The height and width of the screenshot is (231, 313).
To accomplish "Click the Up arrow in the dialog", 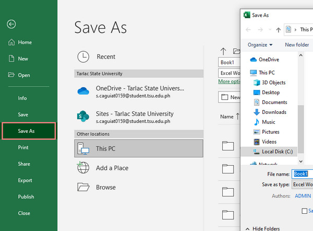I will (x=278, y=30).
